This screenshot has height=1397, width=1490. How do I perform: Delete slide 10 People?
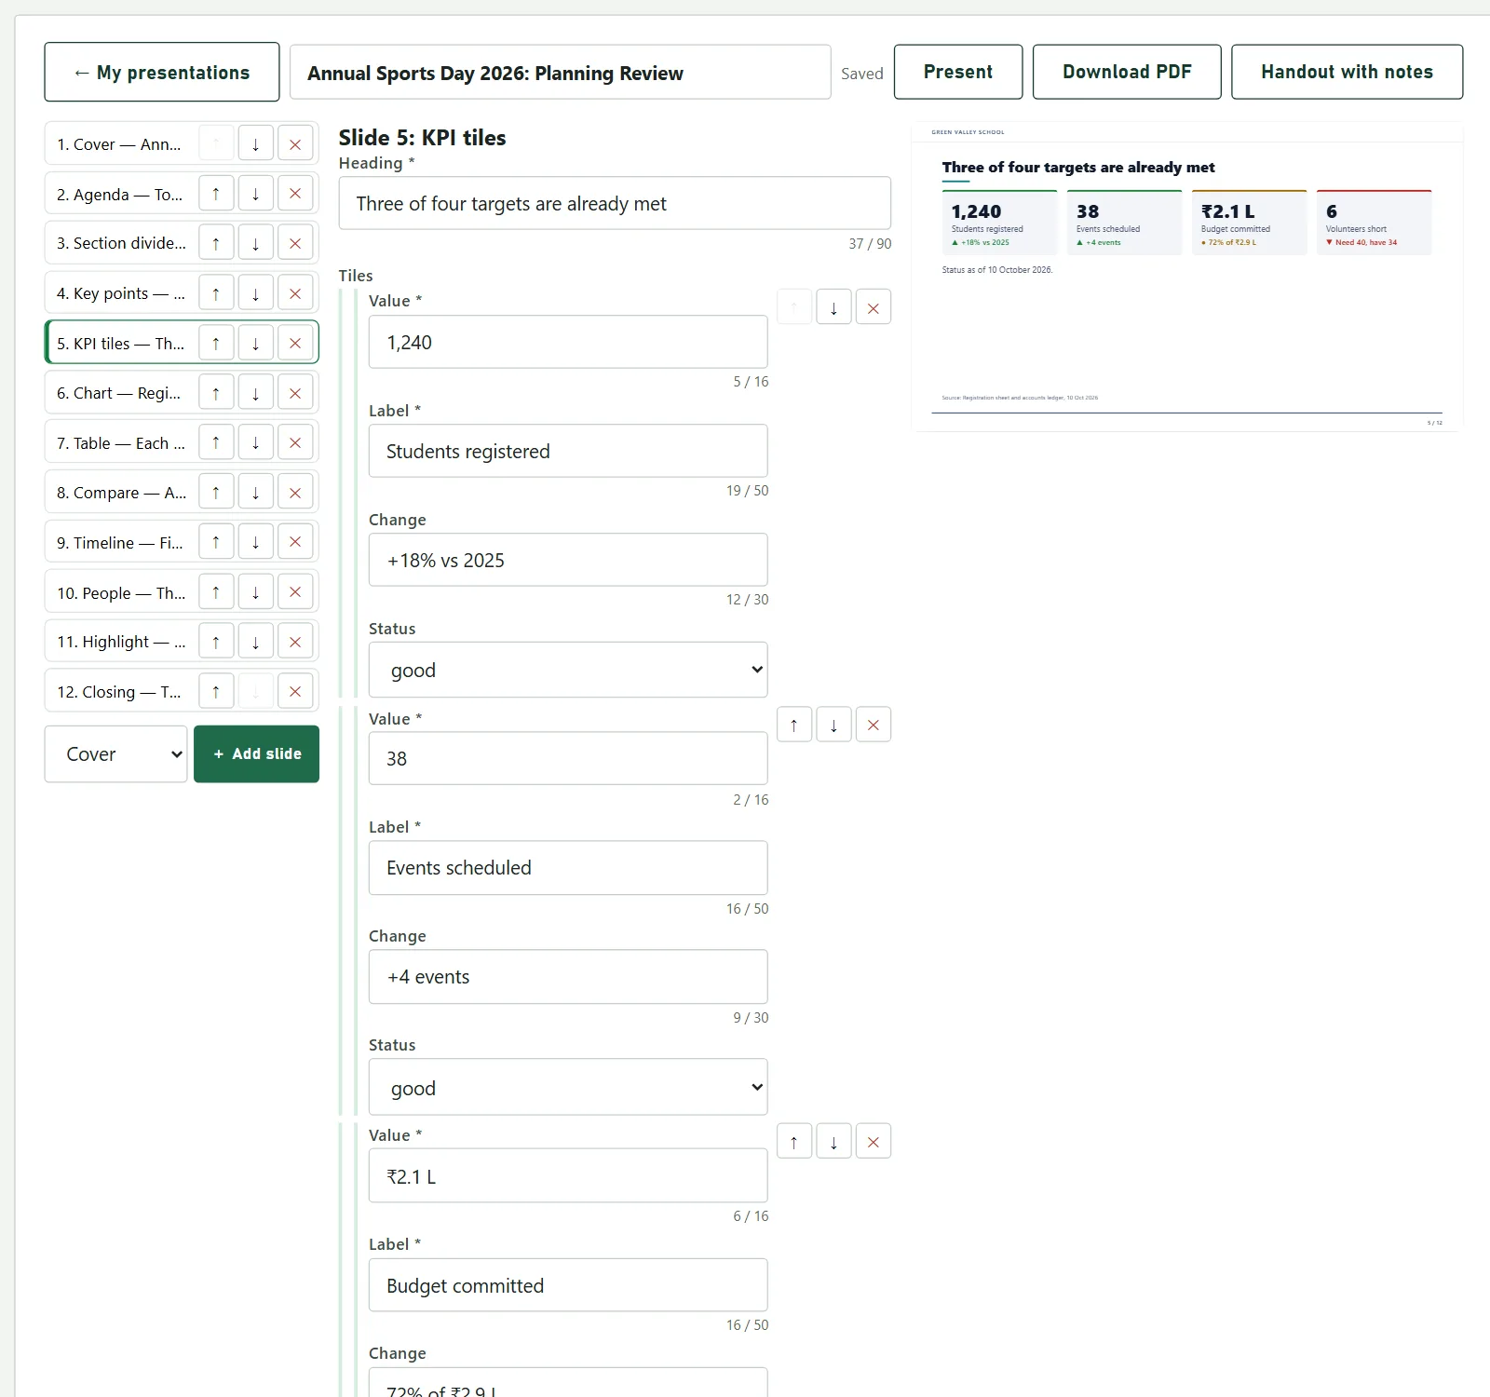(x=295, y=592)
